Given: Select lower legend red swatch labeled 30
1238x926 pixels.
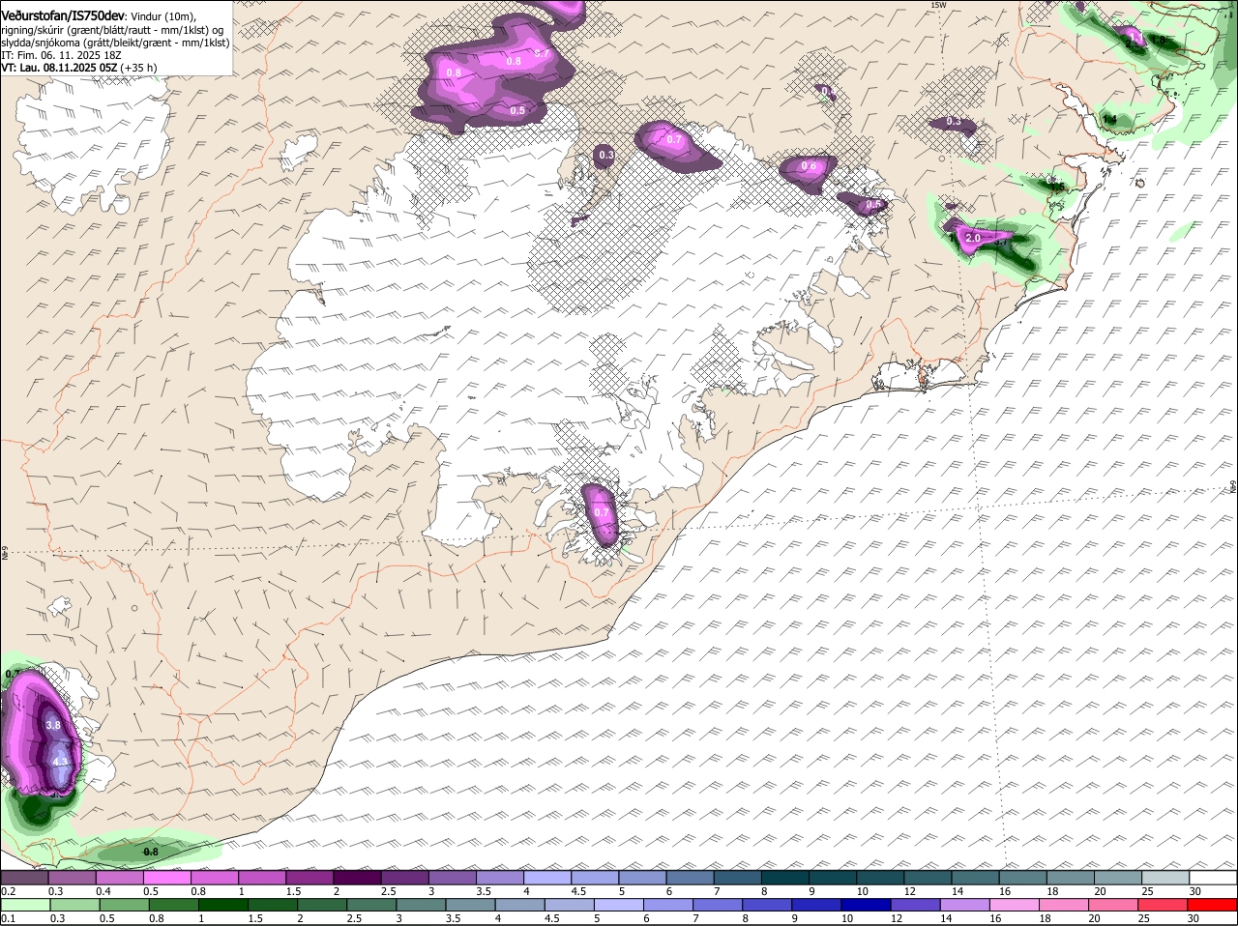Looking at the screenshot, I should 1213,906.
